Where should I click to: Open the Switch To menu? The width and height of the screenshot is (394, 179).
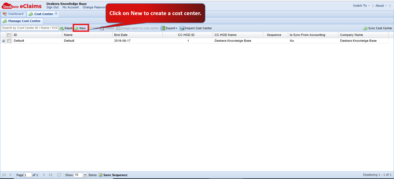pos(361,6)
